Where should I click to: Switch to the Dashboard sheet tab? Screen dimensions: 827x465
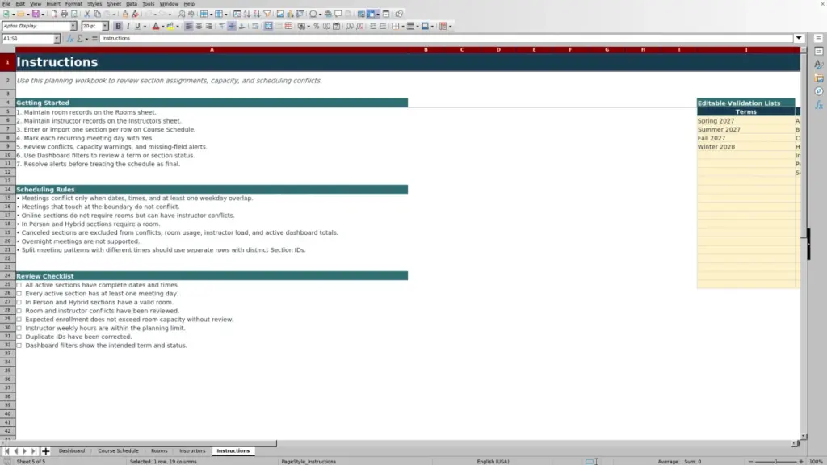[x=72, y=451]
